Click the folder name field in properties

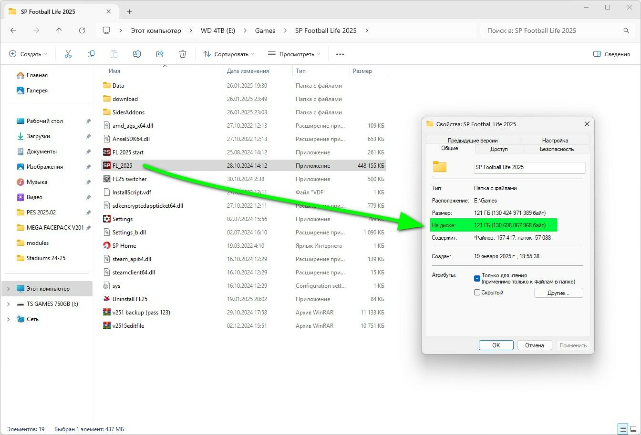[529, 167]
